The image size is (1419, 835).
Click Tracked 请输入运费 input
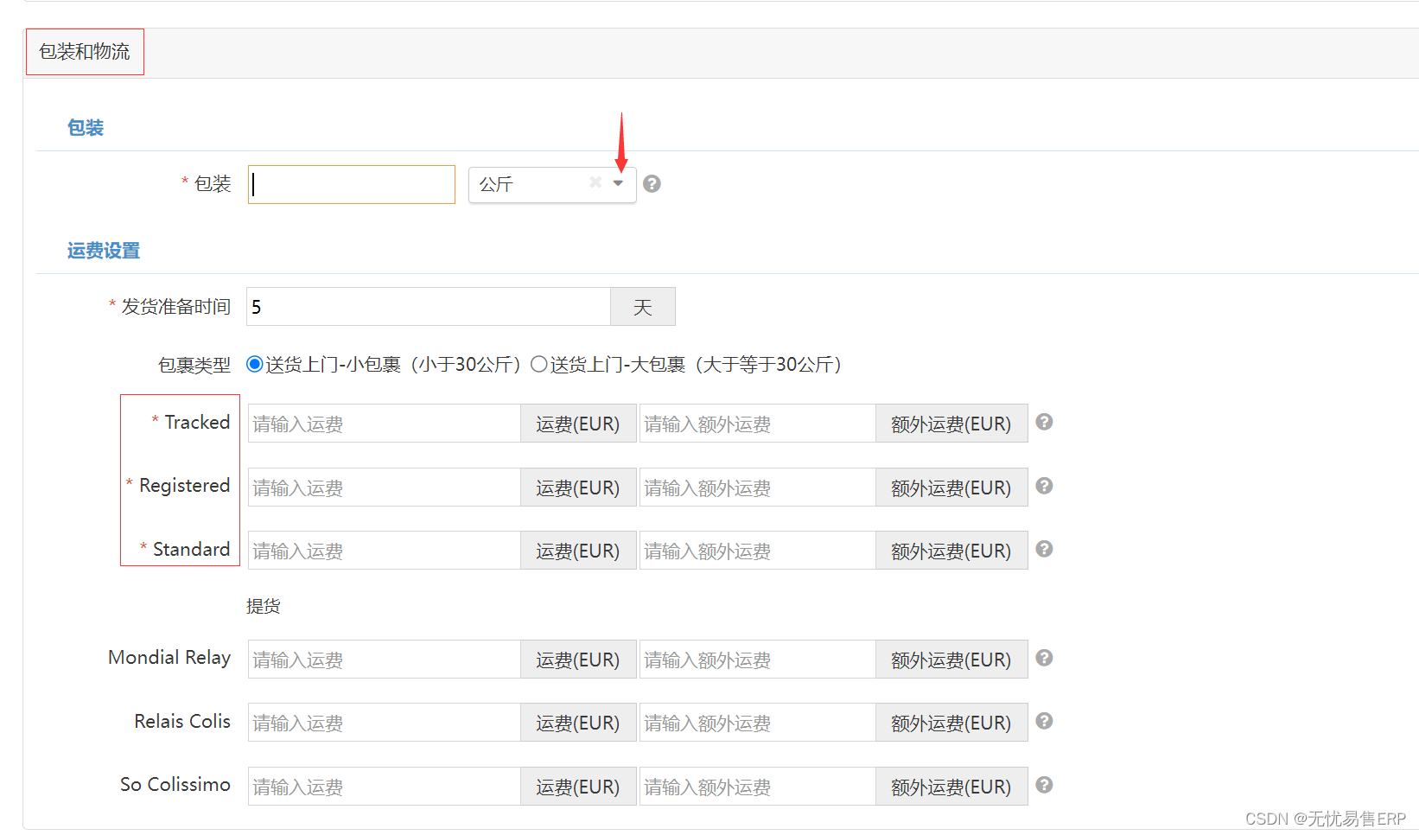coord(385,424)
